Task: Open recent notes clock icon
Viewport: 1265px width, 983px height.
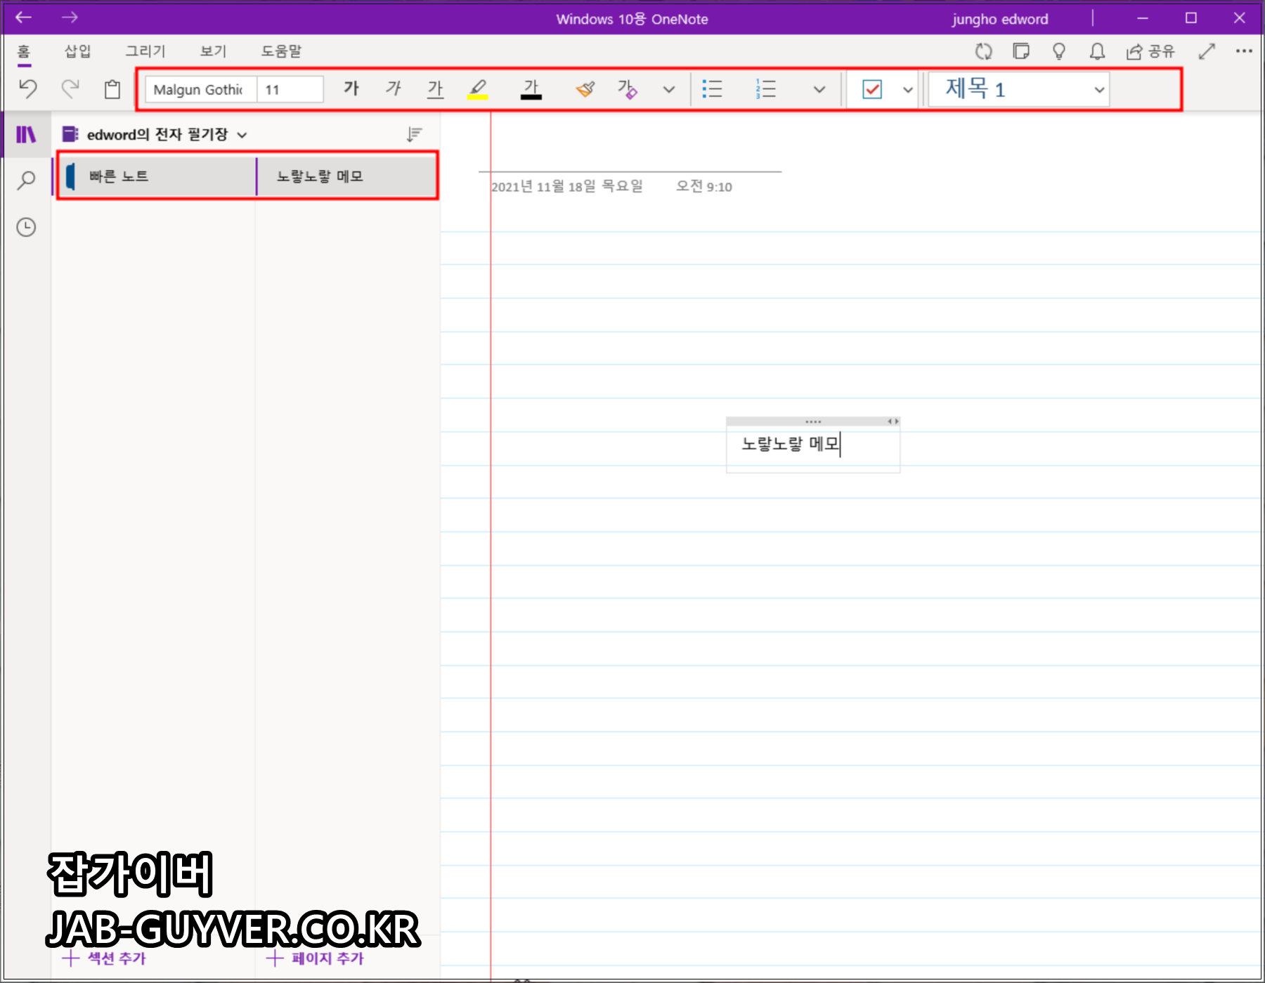Action: click(x=26, y=227)
